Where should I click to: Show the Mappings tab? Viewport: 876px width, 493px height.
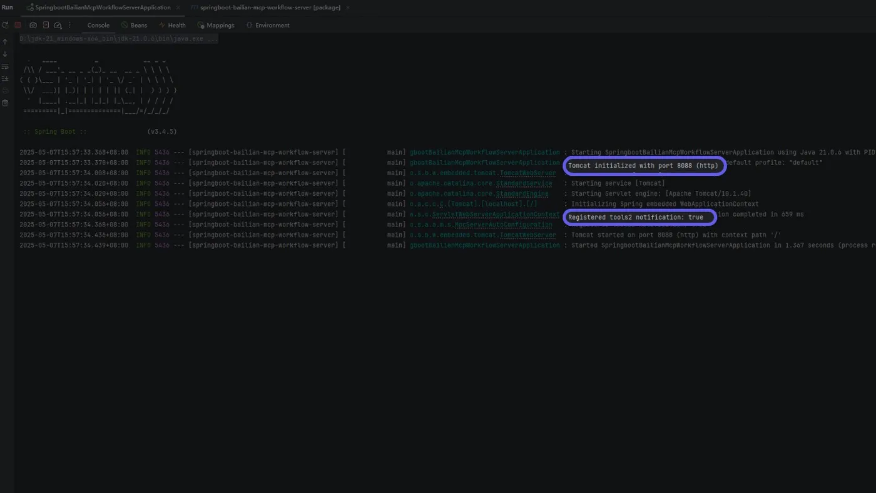point(216,25)
